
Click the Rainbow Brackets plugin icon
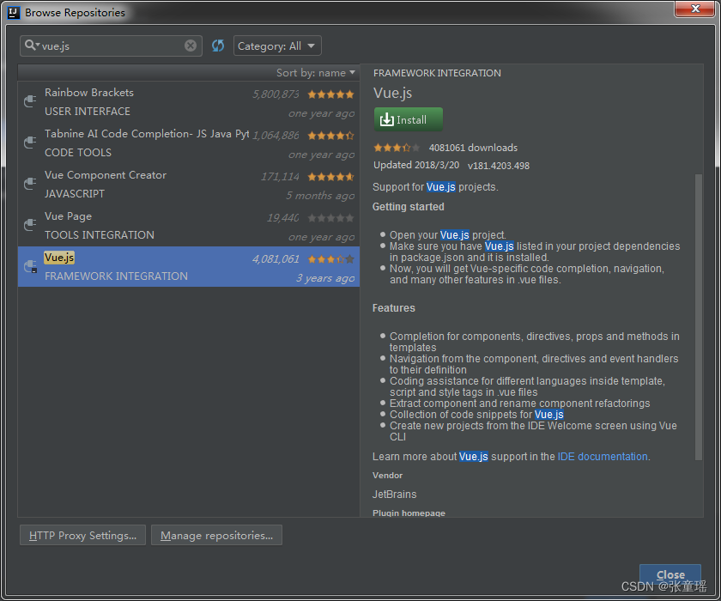tap(30, 101)
